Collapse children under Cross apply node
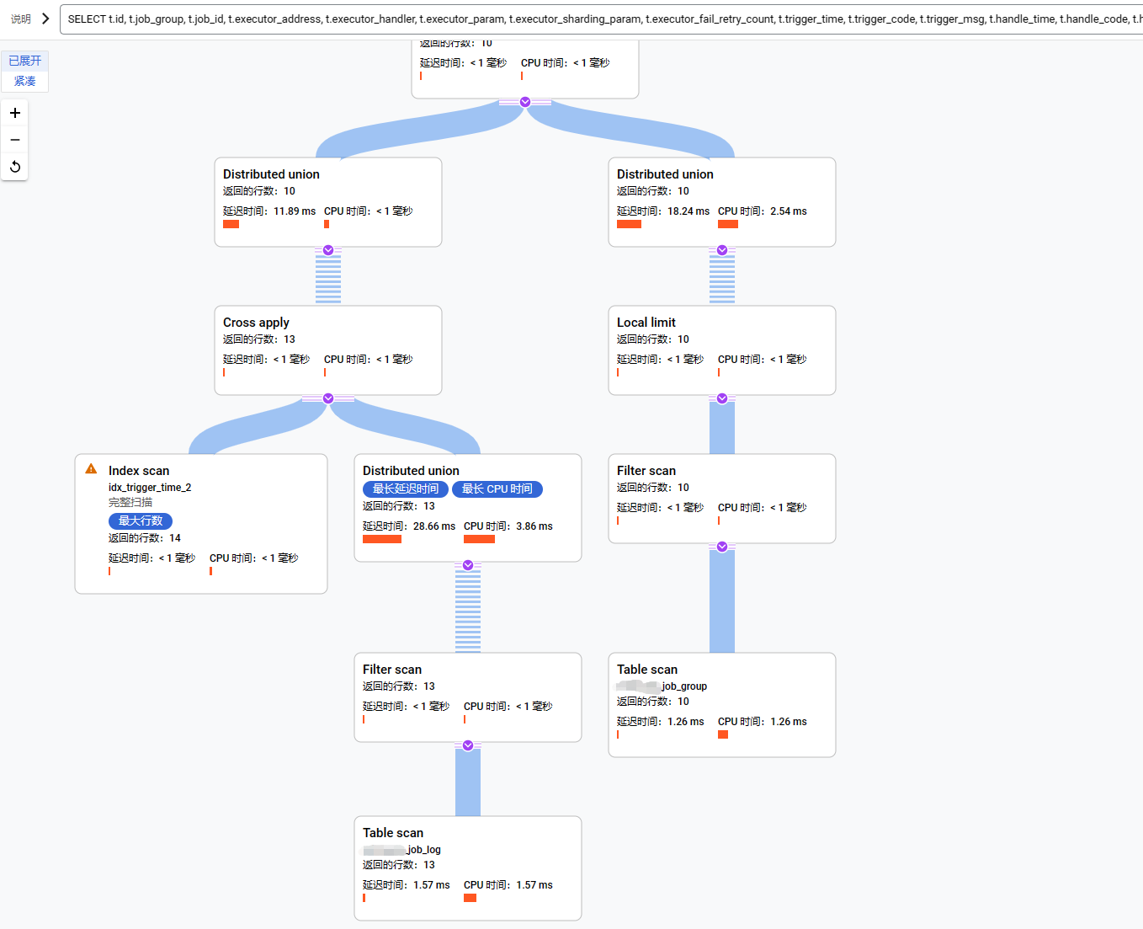The height and width of the screenshot is (929, 1143). (x=328, y=398)
